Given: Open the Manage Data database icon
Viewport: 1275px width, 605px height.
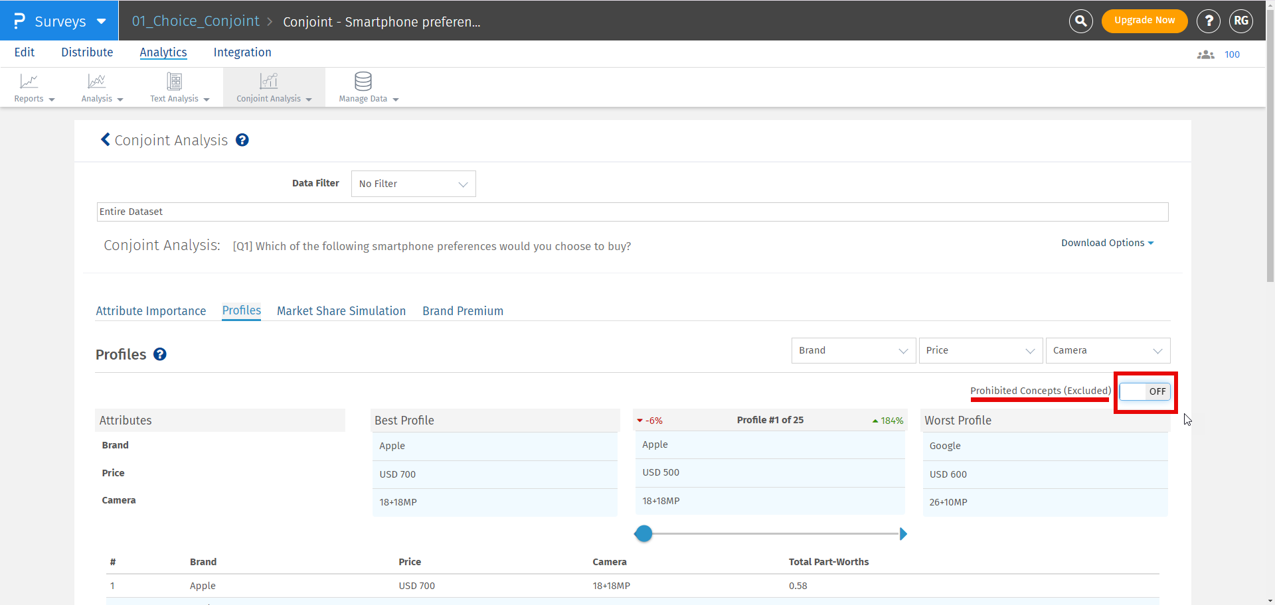Looking at the screenshot, I should (363, 82).
